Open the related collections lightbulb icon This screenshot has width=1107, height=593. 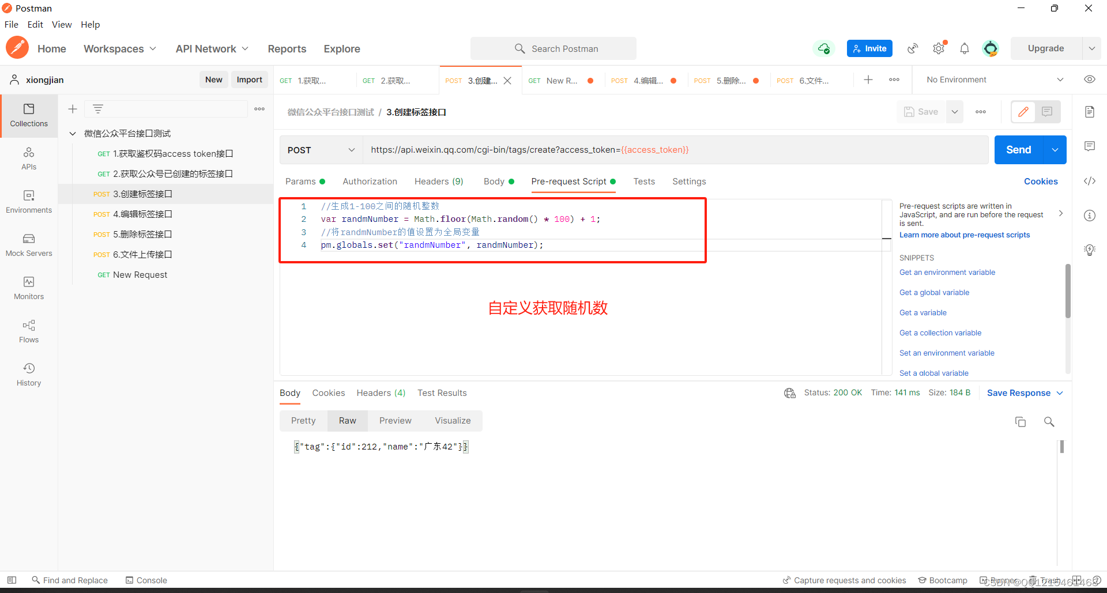point(1090,250)
